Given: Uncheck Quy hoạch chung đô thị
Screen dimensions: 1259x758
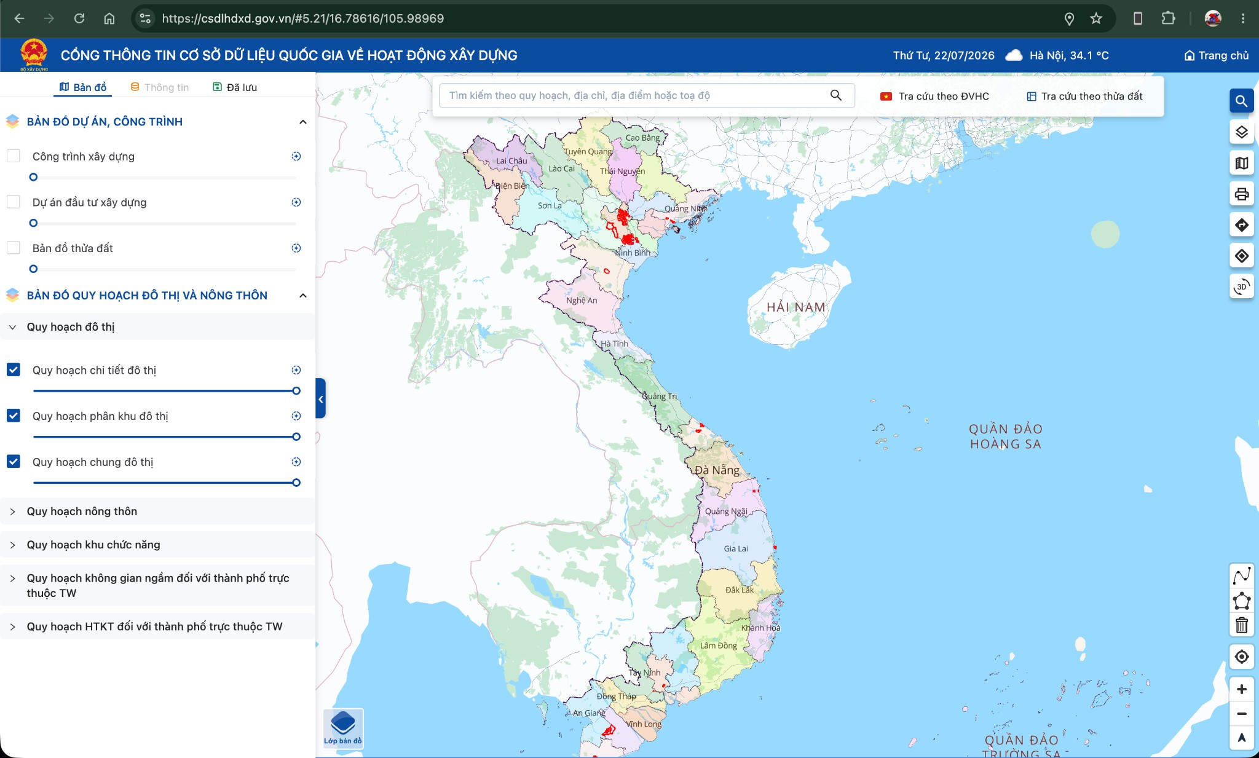Looking at the screenshot, I should [x=14, y=461].
